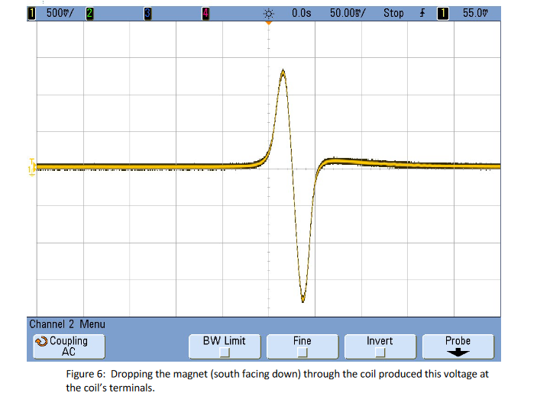Open the Probe submenu arrow
This screenshot has width=537, height=396.
tap(458, 353)
